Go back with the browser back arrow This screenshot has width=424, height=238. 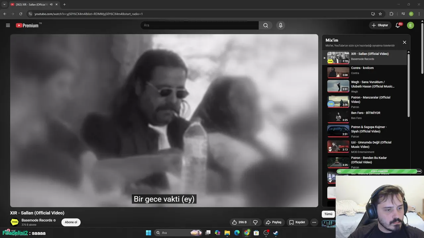tap(5, 14)
